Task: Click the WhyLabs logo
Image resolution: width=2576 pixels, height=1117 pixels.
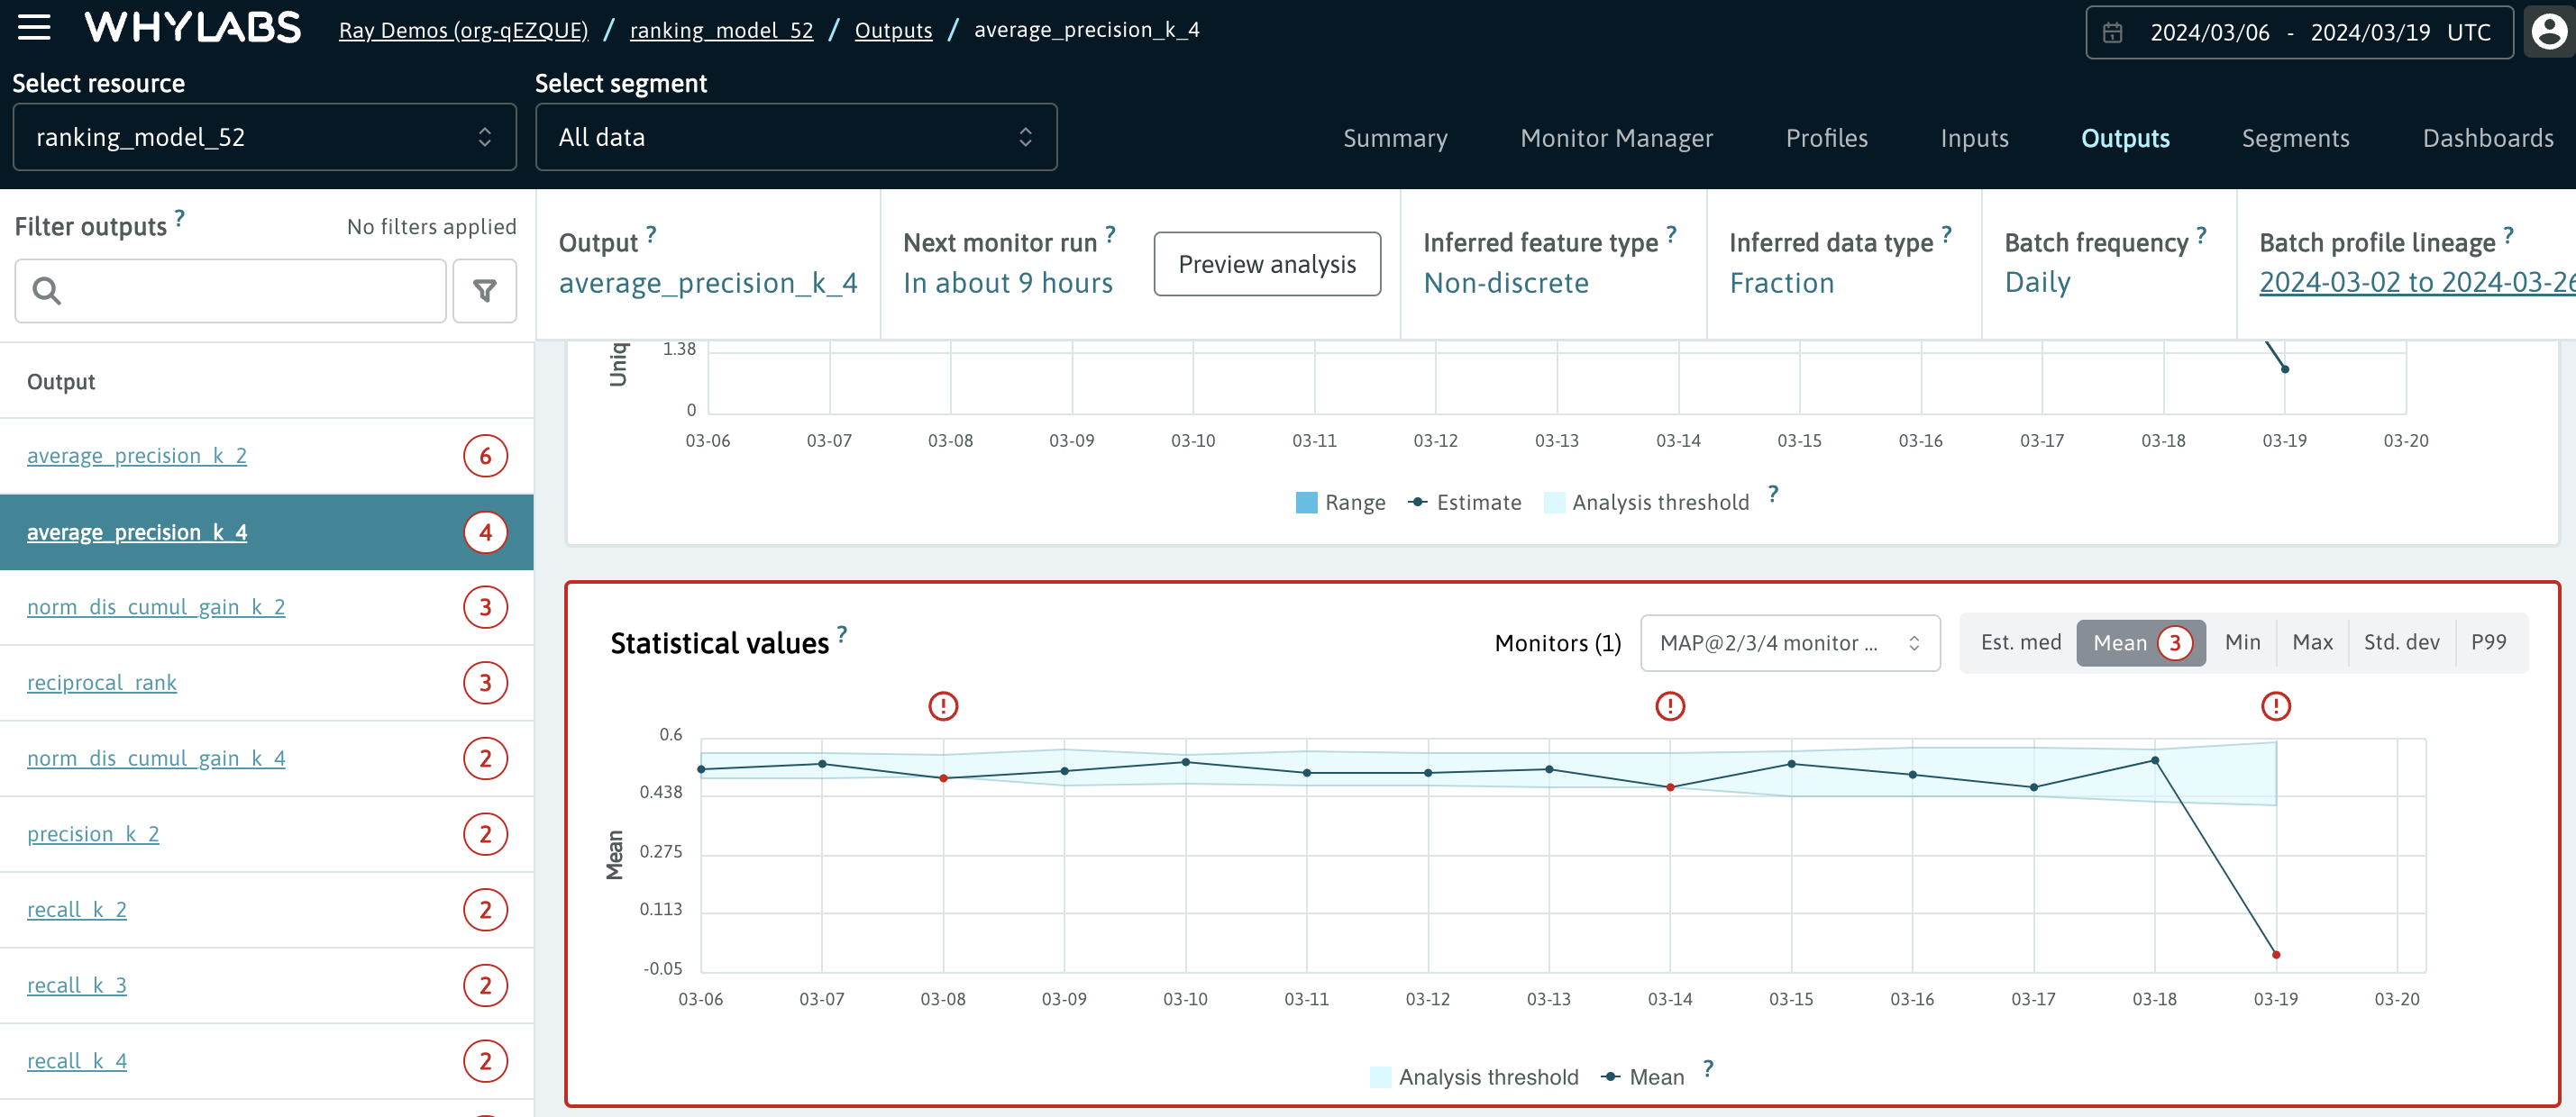Action: (x=192, y=28)
